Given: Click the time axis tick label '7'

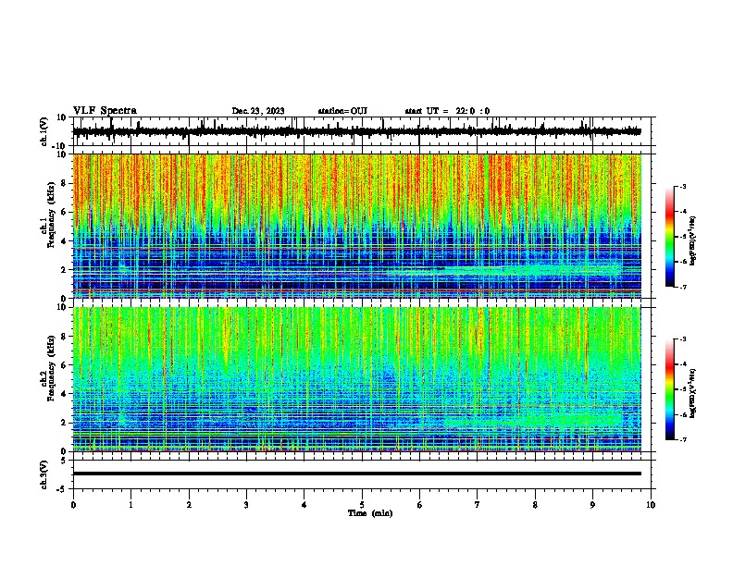Looking at the screenshot, I should click(x=478, y=505).
